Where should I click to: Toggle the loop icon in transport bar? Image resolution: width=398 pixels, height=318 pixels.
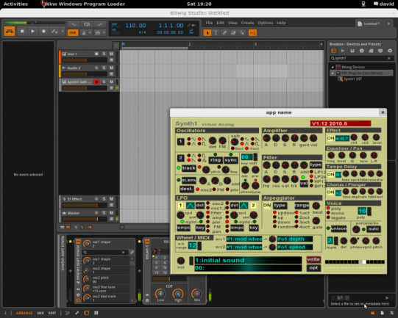point(87,24)
